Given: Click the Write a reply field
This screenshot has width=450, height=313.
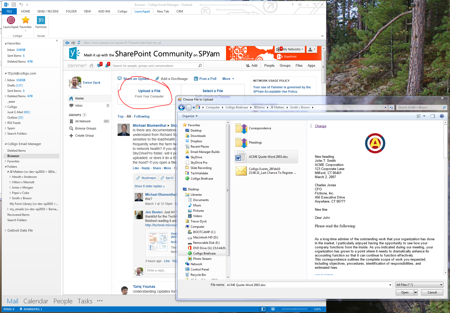Looking at the screenshot, I should pos(161,271).
